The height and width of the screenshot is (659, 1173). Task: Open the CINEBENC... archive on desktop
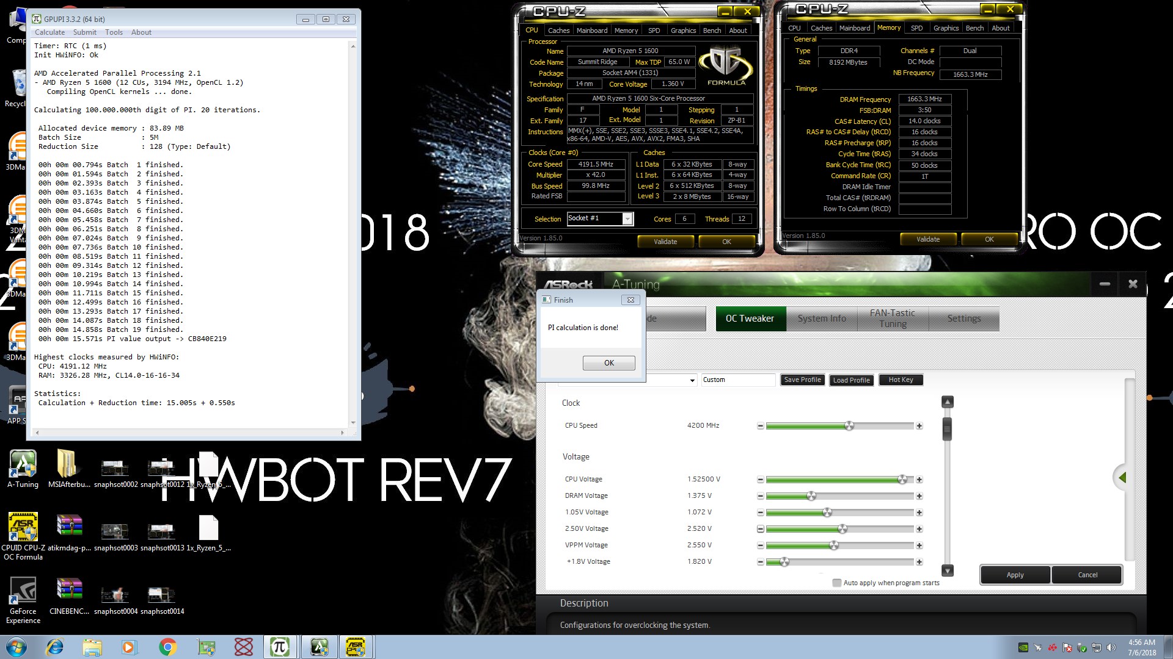tap(69, 596)
